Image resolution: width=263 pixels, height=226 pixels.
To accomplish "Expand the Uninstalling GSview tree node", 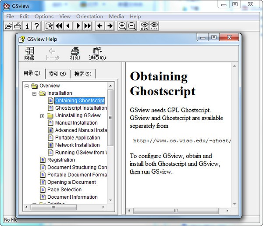I will (x=43, y=116).
